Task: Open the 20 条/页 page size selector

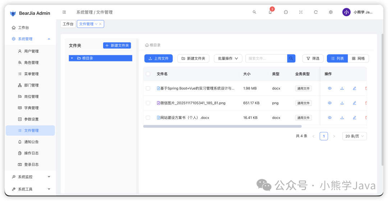Action: pos(354,136)
